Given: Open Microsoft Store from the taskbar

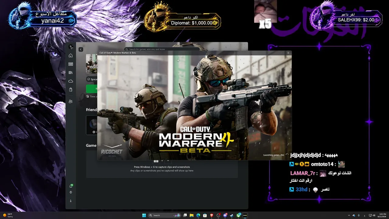Looking at the screenshot, I should pyautogui.click(x=205, y=215).
